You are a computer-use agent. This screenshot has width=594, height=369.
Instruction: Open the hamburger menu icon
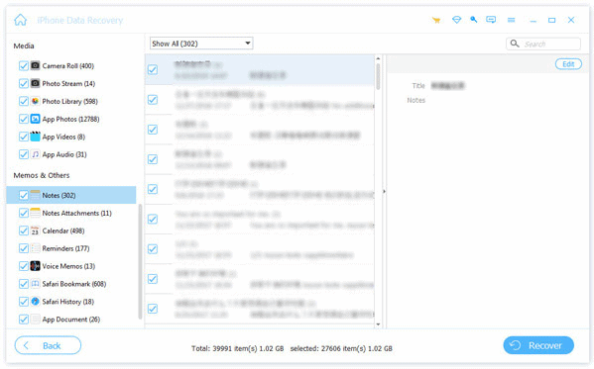511,20
